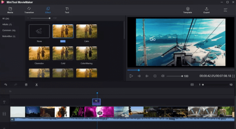Step to the previous frame
Viewport: 236px width, 129px height.
click(x=139, y=76)
